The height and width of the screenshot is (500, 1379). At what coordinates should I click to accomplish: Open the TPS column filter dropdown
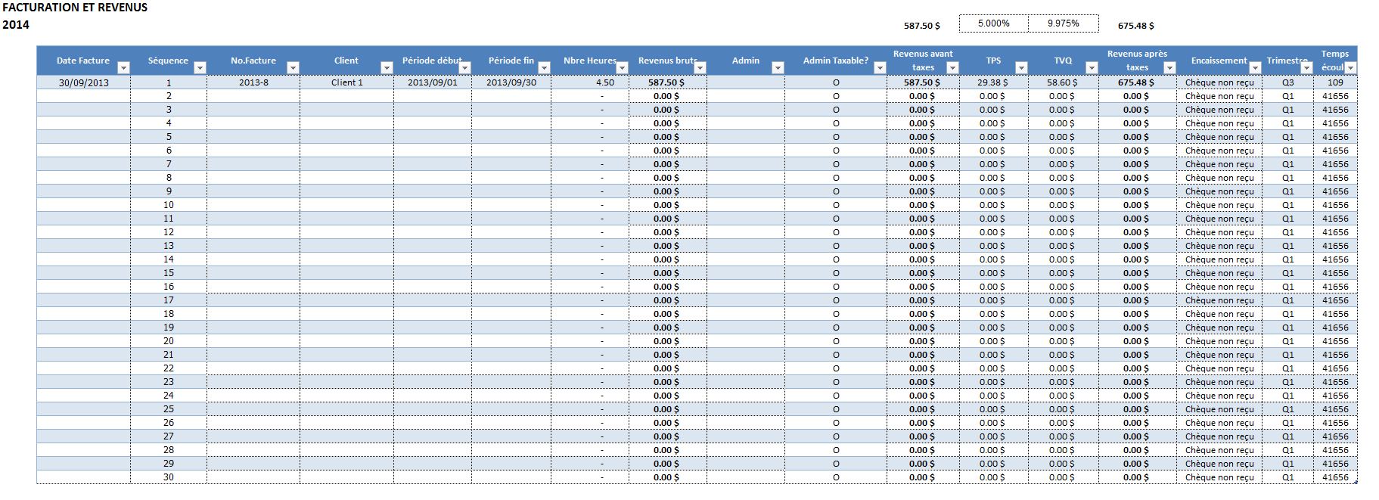(x=1021, y=68)
